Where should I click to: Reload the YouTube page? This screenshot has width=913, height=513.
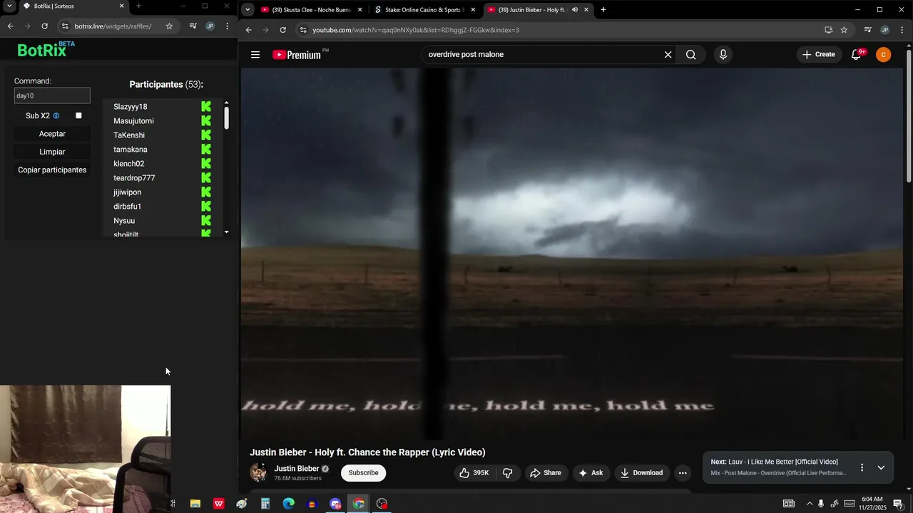(282, 30)
